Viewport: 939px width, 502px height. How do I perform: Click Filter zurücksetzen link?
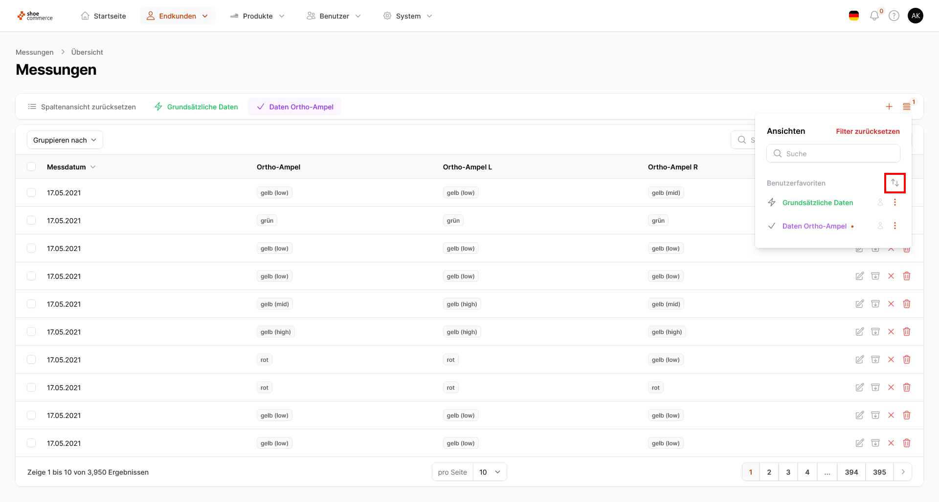868,131
